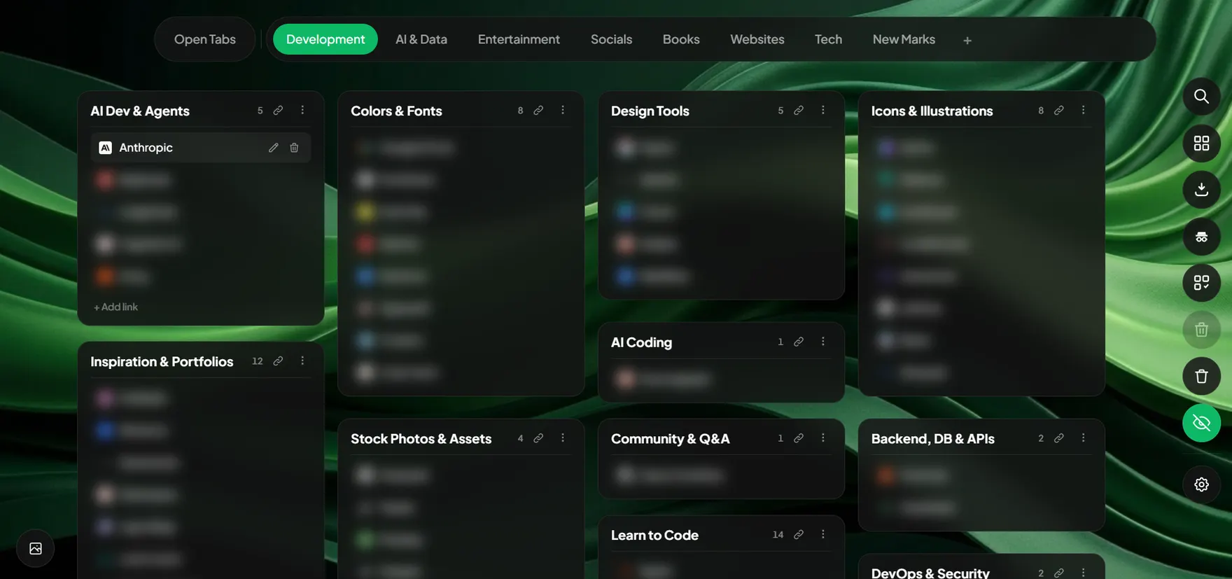Open the three-dot menu for Colors & Fonts
The image size is (1232, 579).
pos(563,111)
